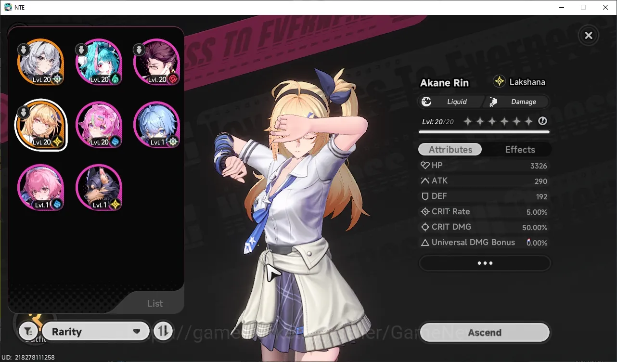
Task: Click the down-arrow badge on the silver-haired portrait
Action: [x=23, y=50]
